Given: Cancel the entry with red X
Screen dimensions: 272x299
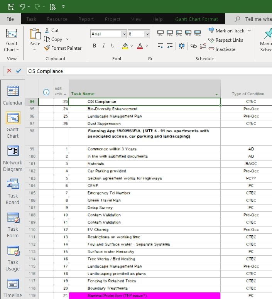Looking at the screenshot, I should (9, 71).
